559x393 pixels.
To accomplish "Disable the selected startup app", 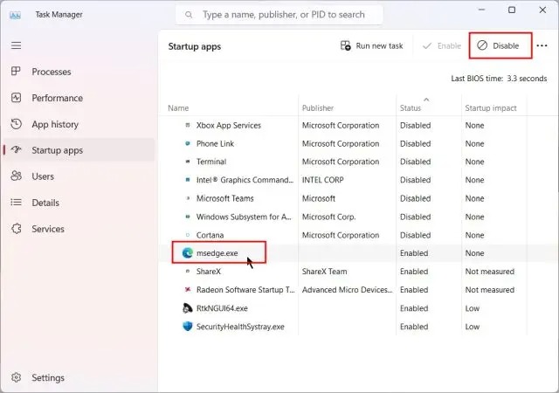I will [x=500, y=45].
